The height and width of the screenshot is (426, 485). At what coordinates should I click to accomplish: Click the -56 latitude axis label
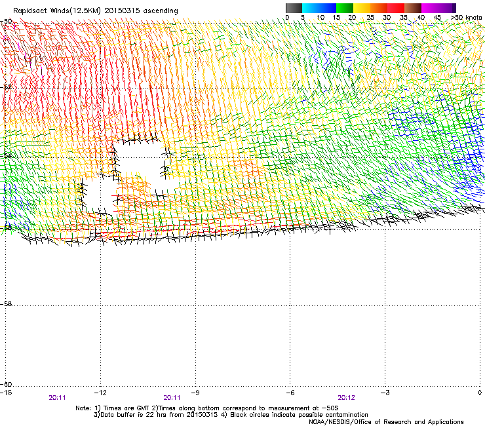pos(6,227)
